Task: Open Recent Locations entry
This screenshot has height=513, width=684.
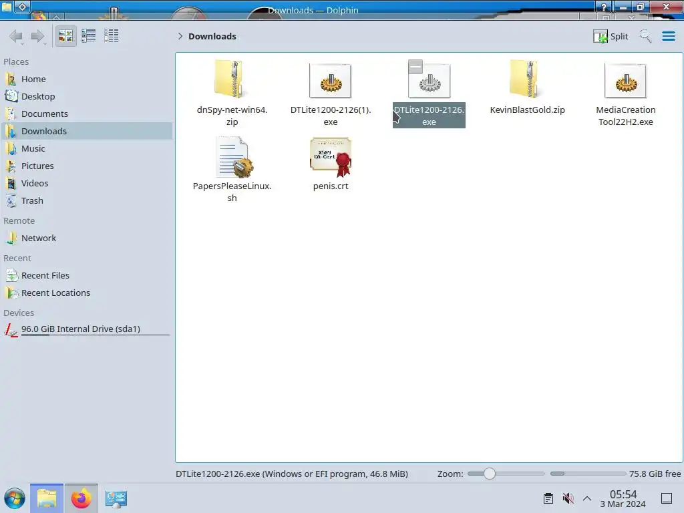Action: click(x=87, y=293)
